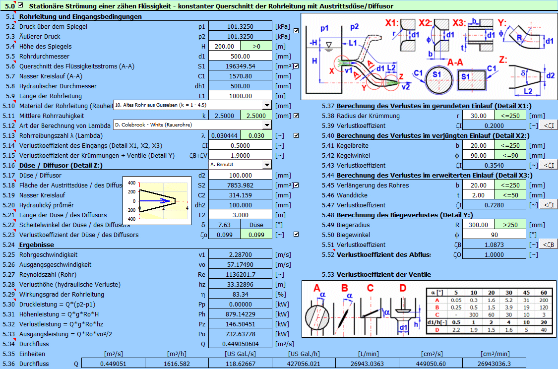
Task: Toggle checkbox beside Druck über dem Spiegel
Action: tap(296, 31)
